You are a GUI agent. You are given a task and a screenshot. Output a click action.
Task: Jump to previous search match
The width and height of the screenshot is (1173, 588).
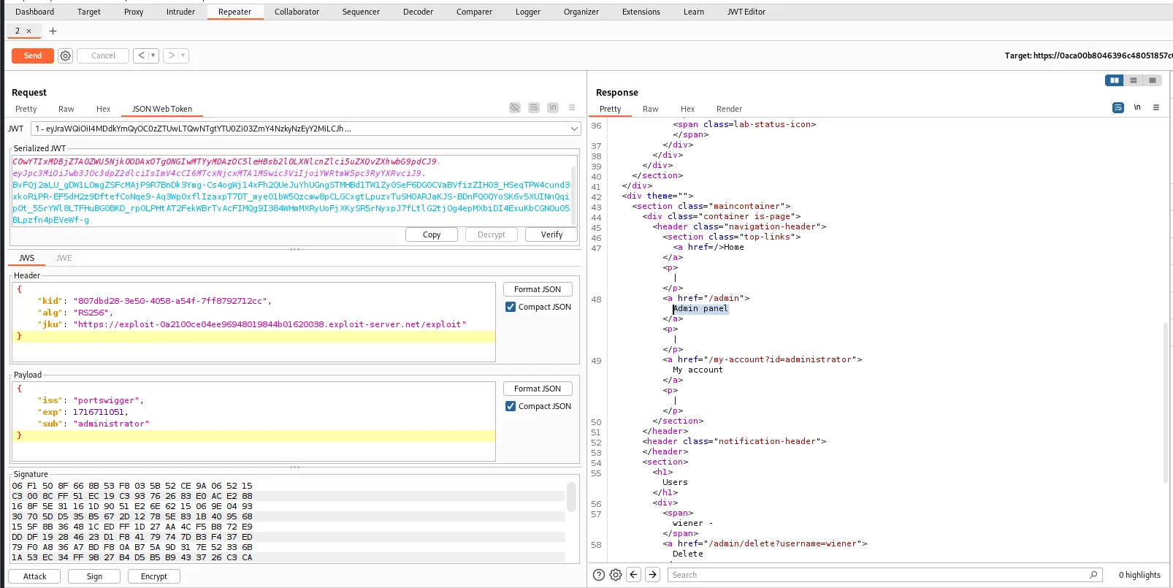(x=634, y=575)
